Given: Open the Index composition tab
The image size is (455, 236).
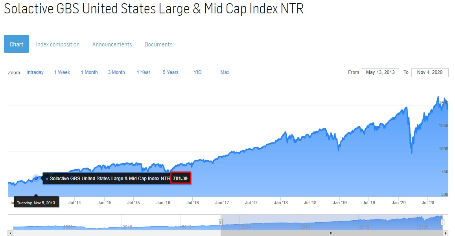Looking at the screenshot, I should 58,44.
